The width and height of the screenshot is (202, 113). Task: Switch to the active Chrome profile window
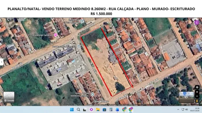pyautogui.click(x=131, y=110)
